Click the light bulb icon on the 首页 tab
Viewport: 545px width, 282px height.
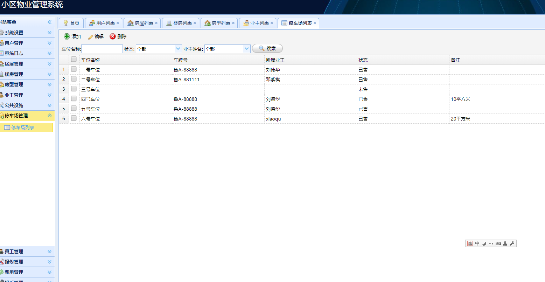tap(65, 23)
